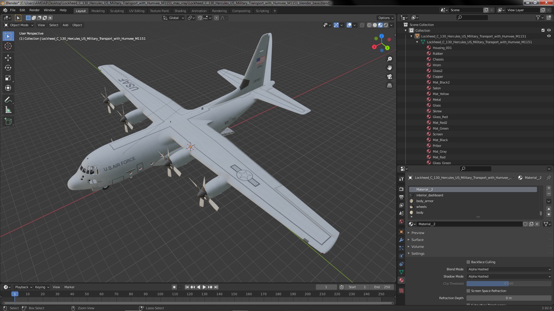The height and width of the screenshot is (311, 554).
Task: Switch orthographic/perspective grid icon
Action: tap(390, 86)
